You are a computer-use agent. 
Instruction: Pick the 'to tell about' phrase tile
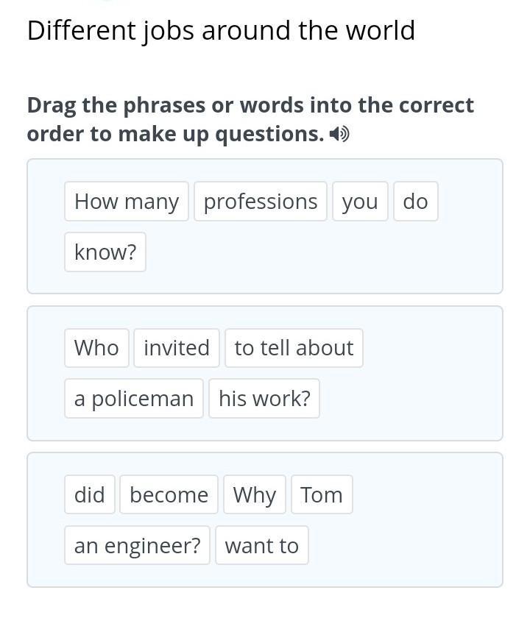click(x=294, y=348)
